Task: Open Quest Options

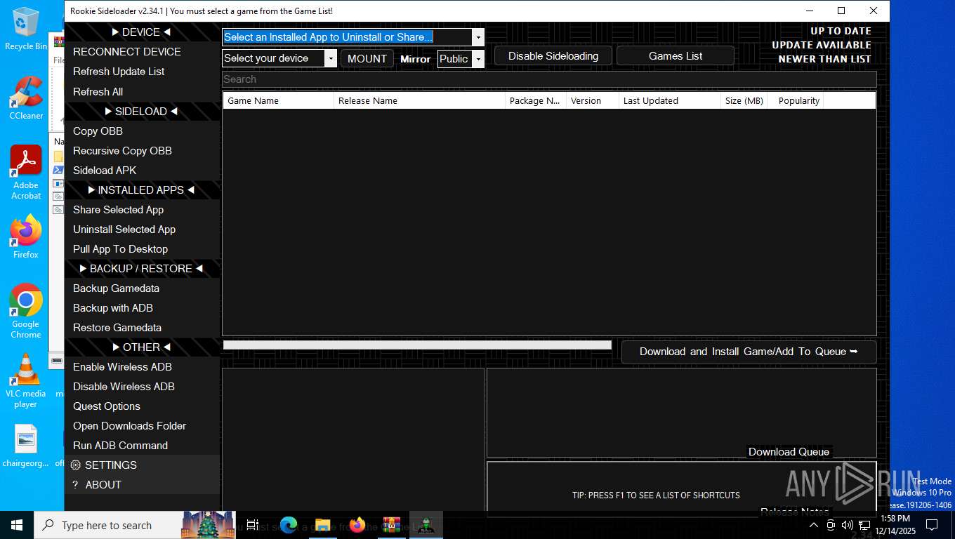Action: (x=143, y=406)
